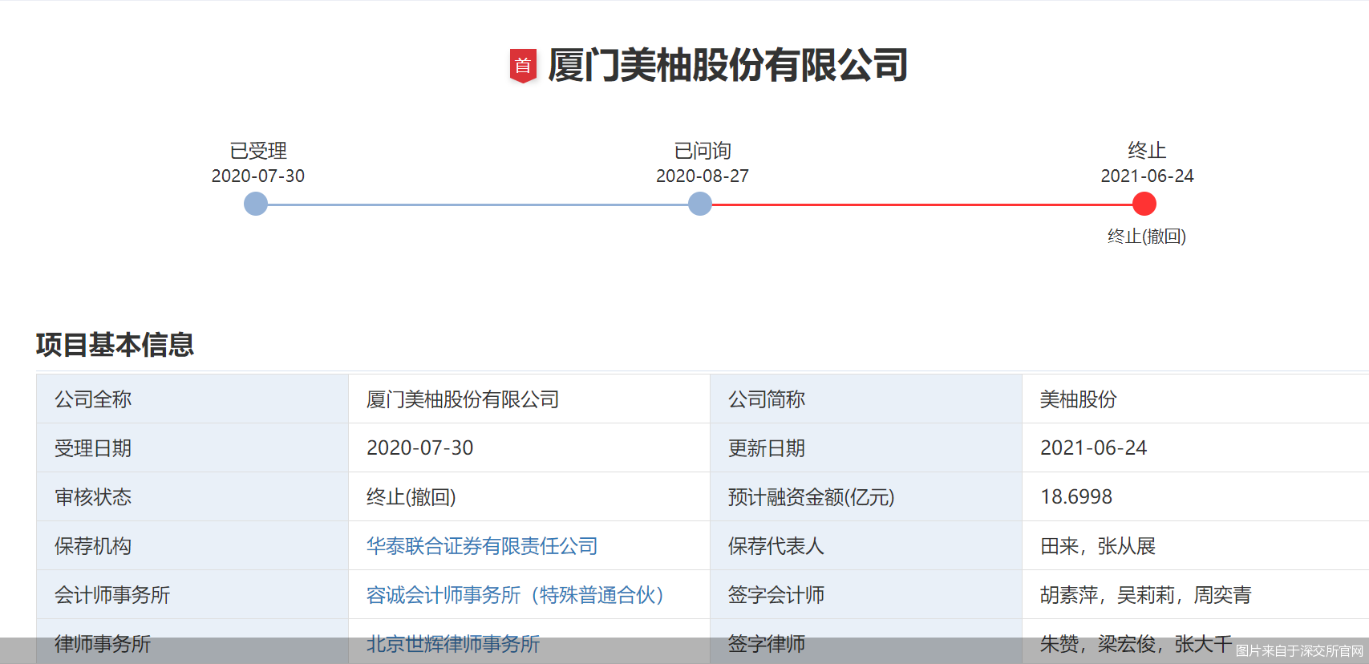The height and width of the screenshot is (664, 1369).
Task: Click the 2020-08-27 date on timeline
Action: pos(703,176)
